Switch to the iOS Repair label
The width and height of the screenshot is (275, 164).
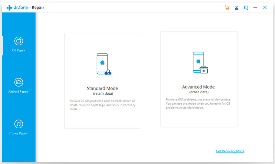click(19, 50)
